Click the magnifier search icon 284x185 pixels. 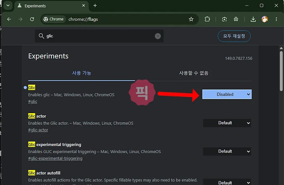(41, 36)
